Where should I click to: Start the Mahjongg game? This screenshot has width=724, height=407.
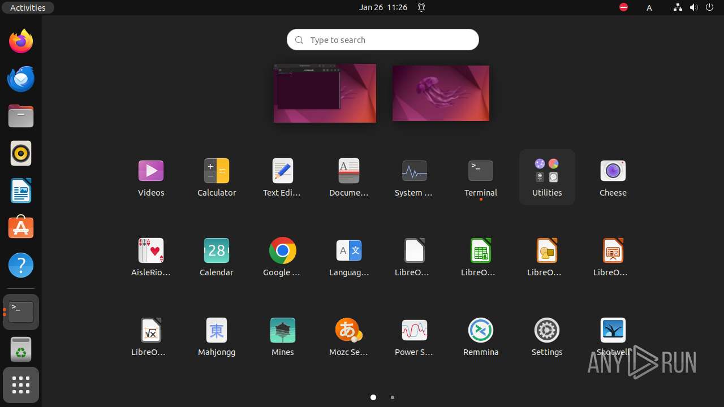tap(217, 336)
